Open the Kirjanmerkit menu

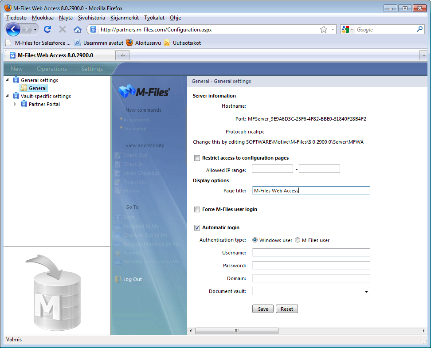point(125,18)
